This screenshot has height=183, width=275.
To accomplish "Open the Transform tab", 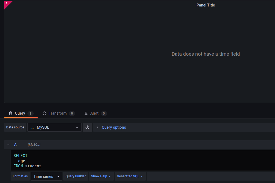I will 59,113.
